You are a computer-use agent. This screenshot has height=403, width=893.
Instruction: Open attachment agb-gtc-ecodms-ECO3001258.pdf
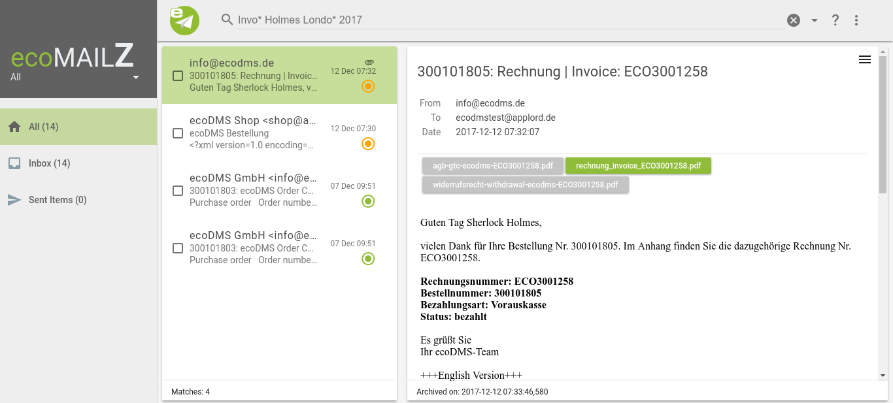493,166
